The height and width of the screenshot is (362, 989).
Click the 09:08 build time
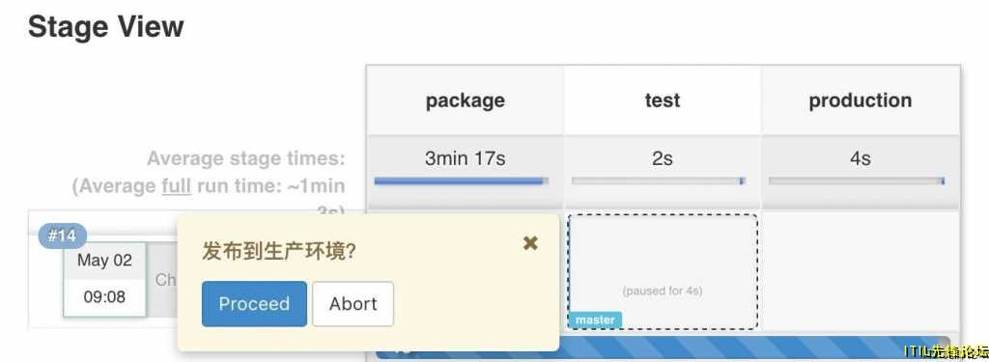pos(104,296)
